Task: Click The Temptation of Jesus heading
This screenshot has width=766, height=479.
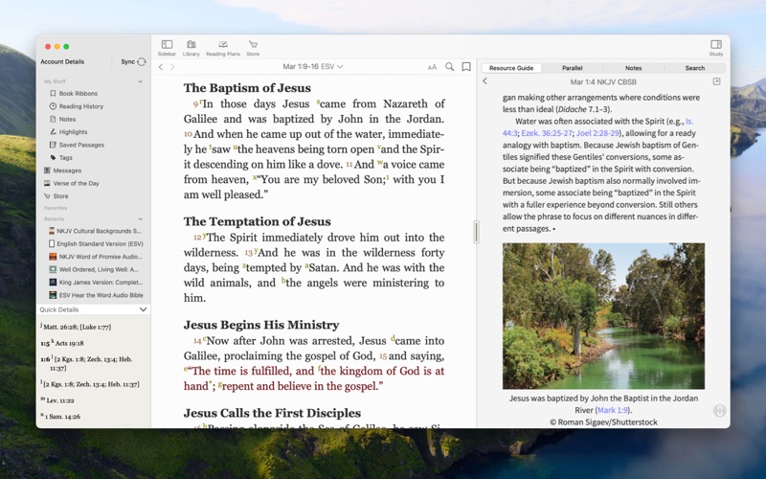Action: (x=258, y=221)
